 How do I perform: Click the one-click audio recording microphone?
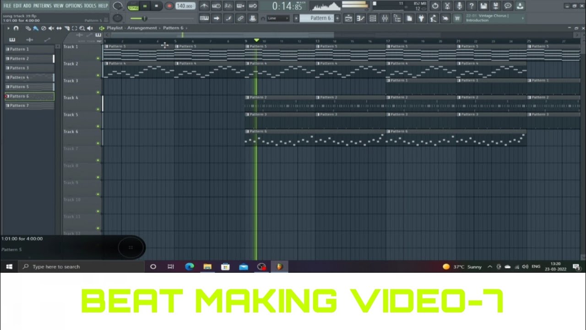(460, 6)
